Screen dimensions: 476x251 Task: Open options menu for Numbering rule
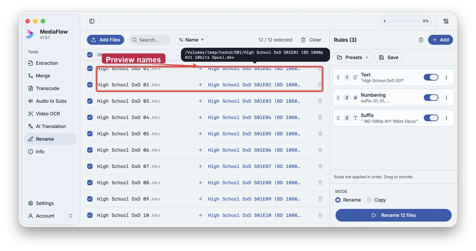click(446, 98)
